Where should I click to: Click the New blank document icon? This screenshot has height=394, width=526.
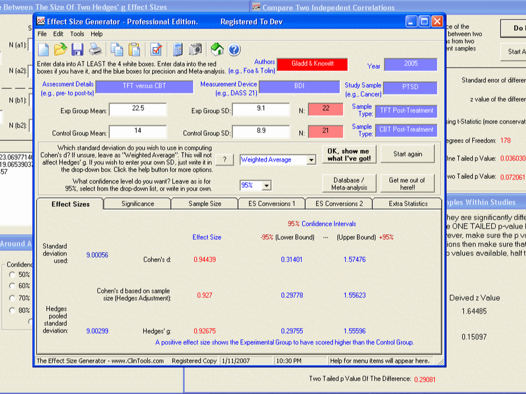[43, 49]
